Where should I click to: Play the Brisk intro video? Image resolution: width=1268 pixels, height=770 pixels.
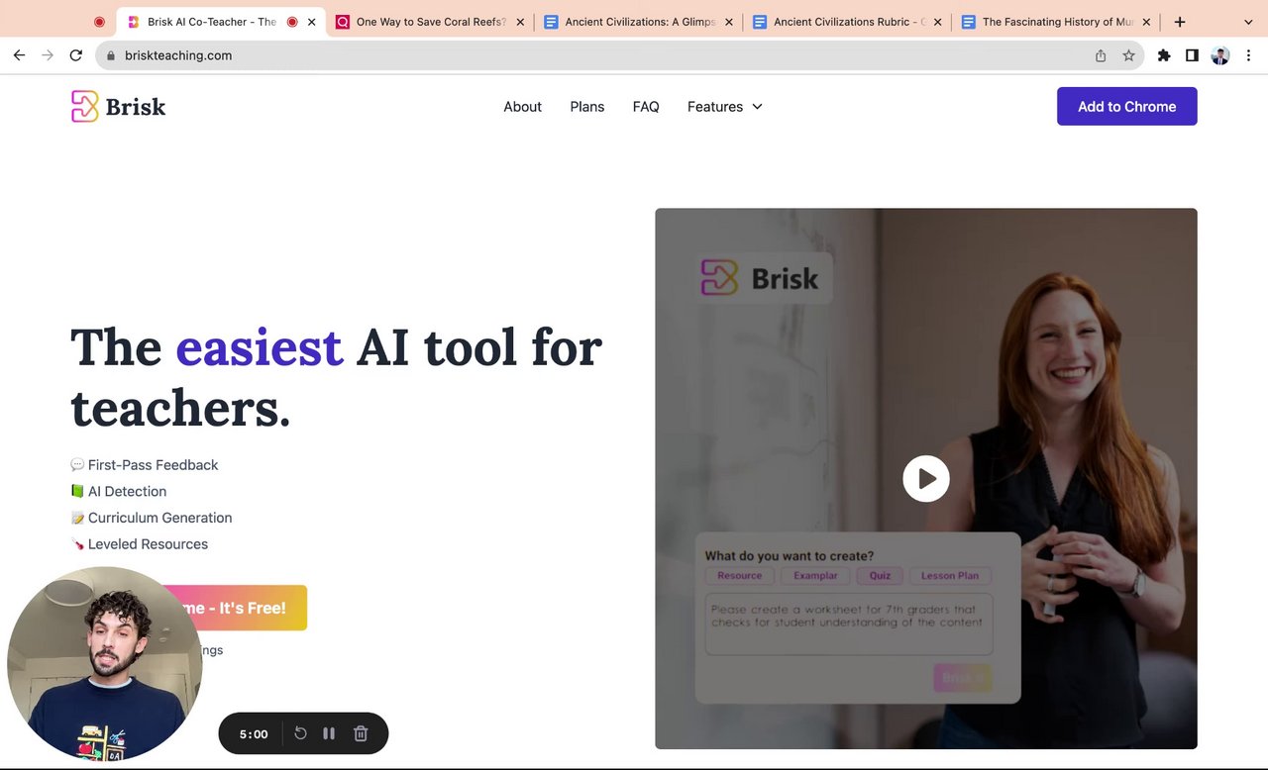(x=926, y=478)
